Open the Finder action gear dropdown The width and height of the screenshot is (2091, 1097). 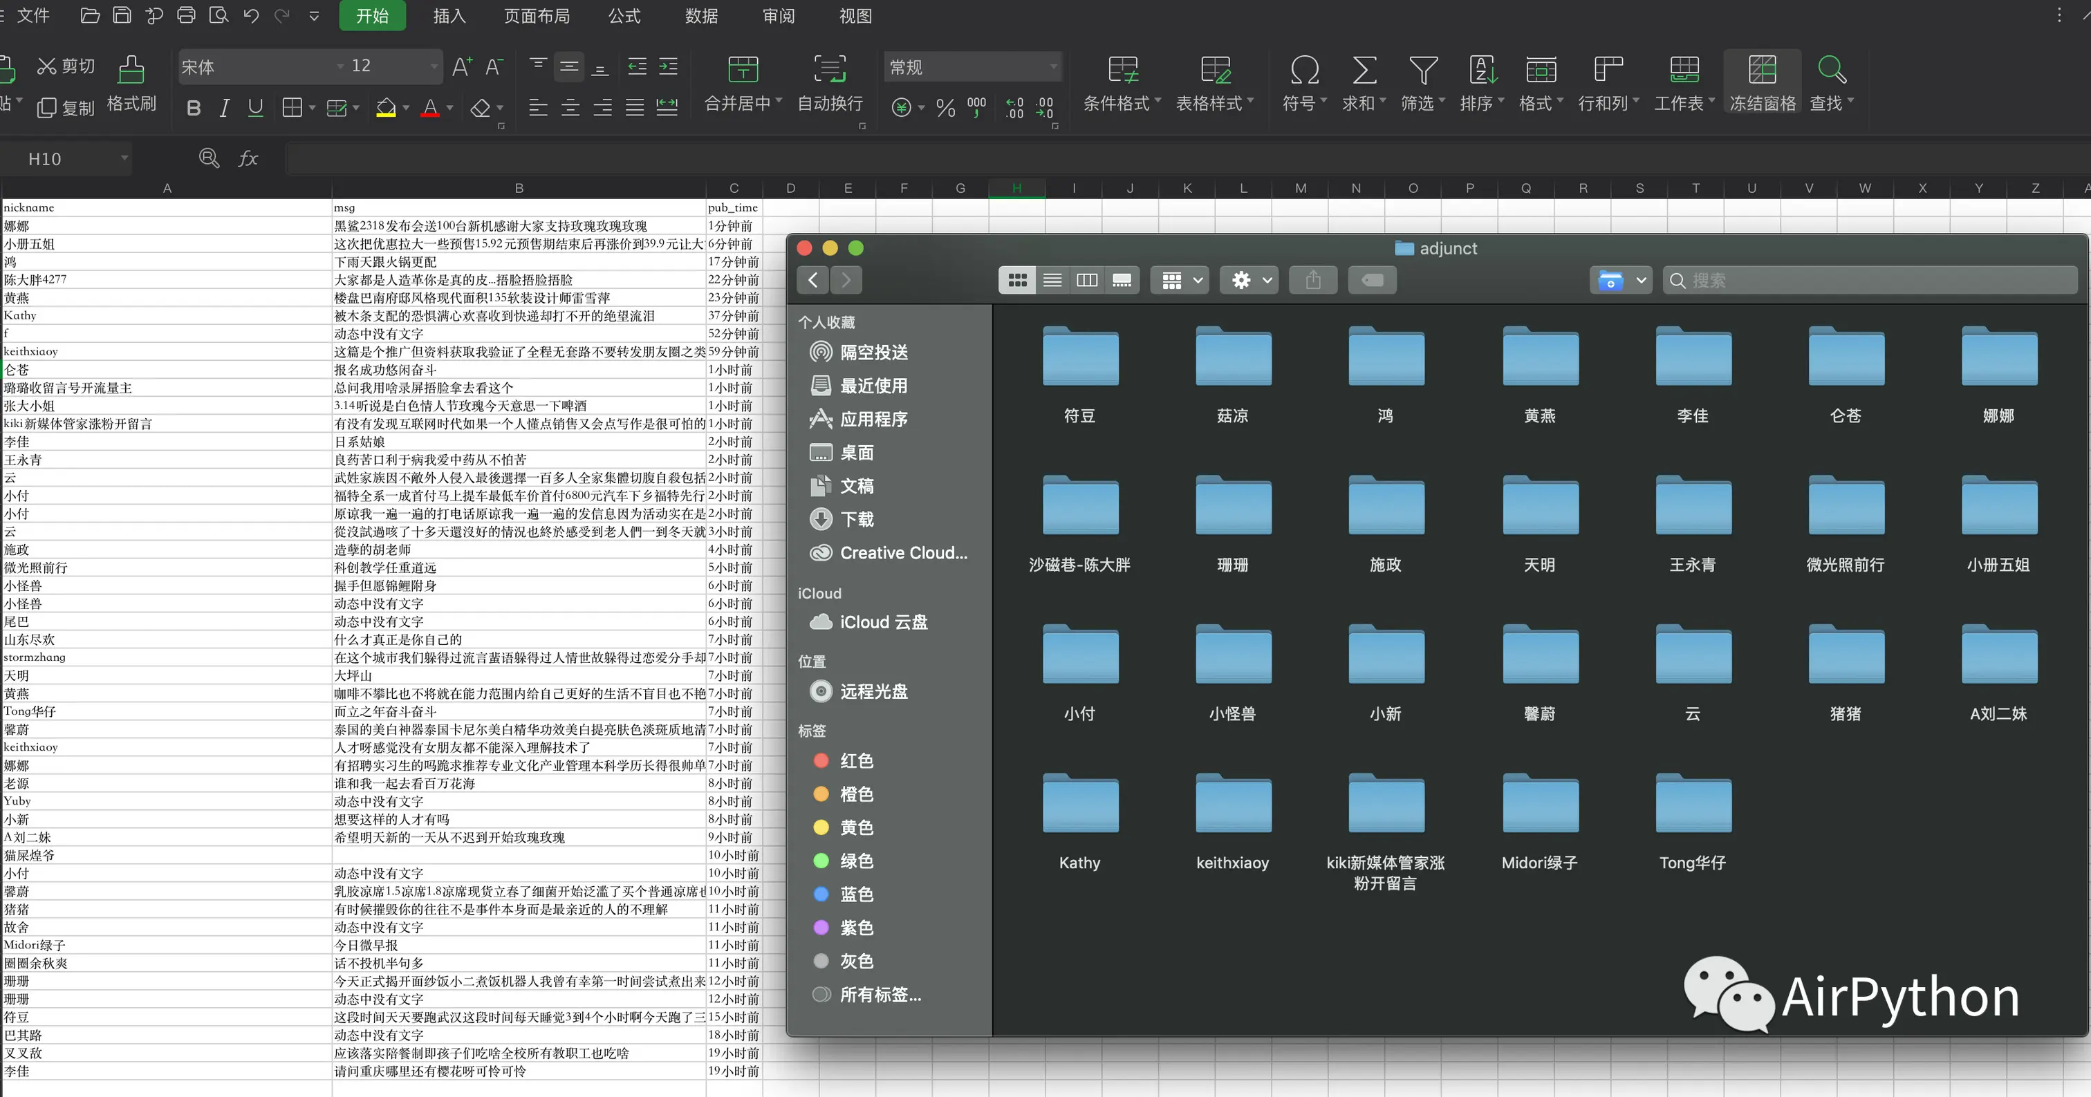coord(1248,280)
